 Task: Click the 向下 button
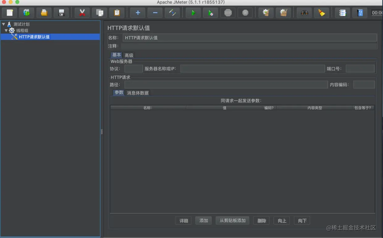pos(302,221)
